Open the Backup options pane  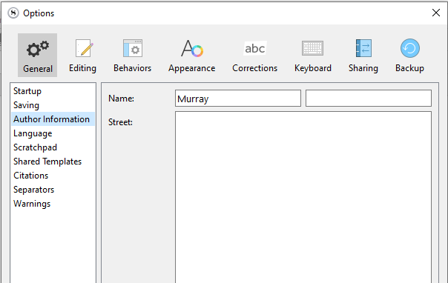(x=409, y=55)
